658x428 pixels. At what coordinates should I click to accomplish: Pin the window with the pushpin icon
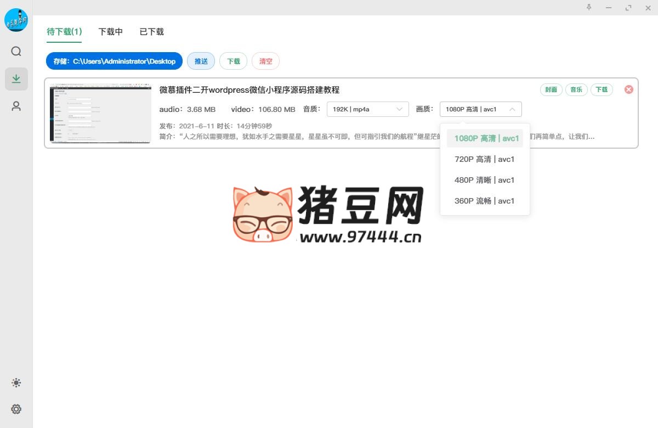tap(589, 8)
